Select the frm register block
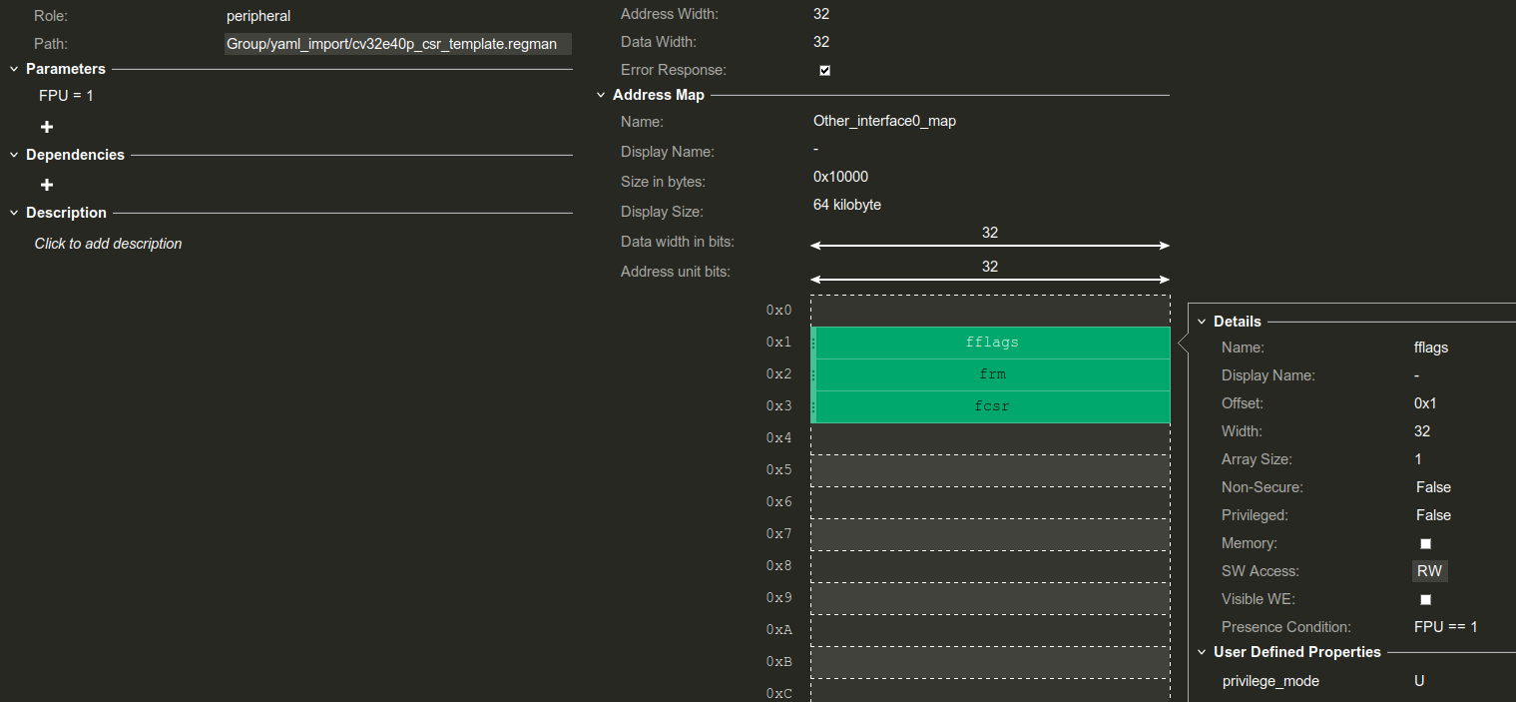 [990, 374]
